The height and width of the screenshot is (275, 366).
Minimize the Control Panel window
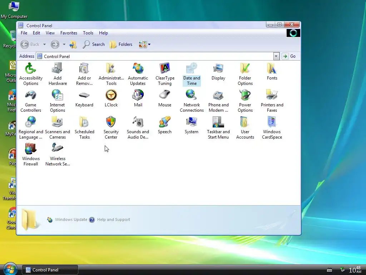pyautogui.click(x=270, y=25)
